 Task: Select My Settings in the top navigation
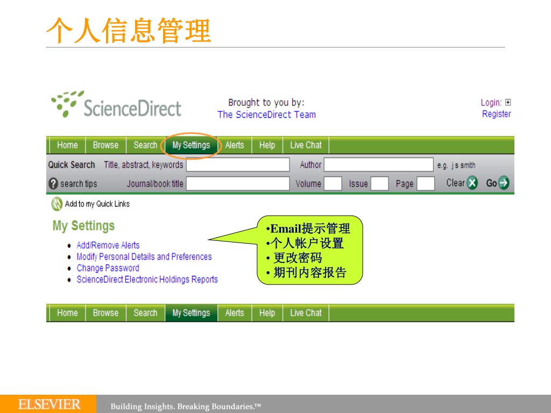point(191,145)
